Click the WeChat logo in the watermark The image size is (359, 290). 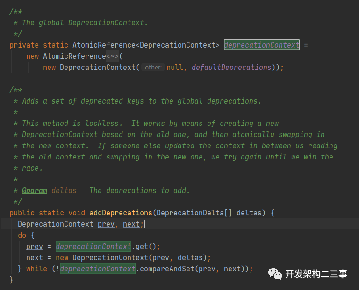tap(275, 273)
